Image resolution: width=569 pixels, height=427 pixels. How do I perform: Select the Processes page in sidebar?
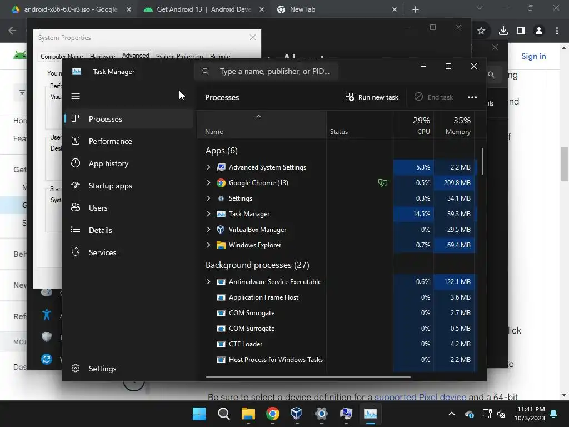pos(129,119)
